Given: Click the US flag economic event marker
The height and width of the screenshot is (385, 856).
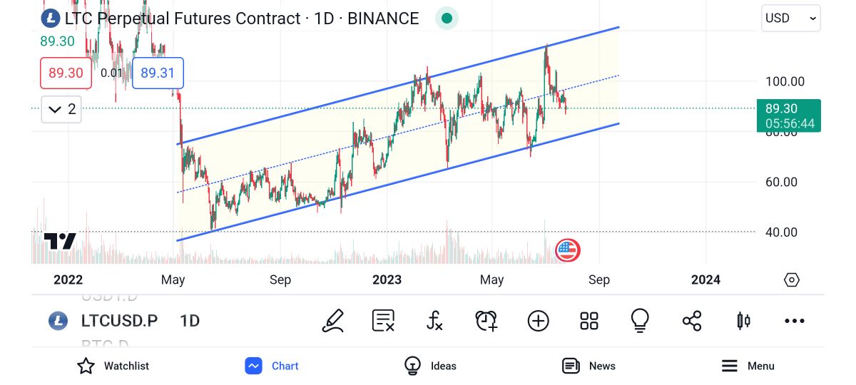Looking at the screenshot, I should (x=567, y=250).
